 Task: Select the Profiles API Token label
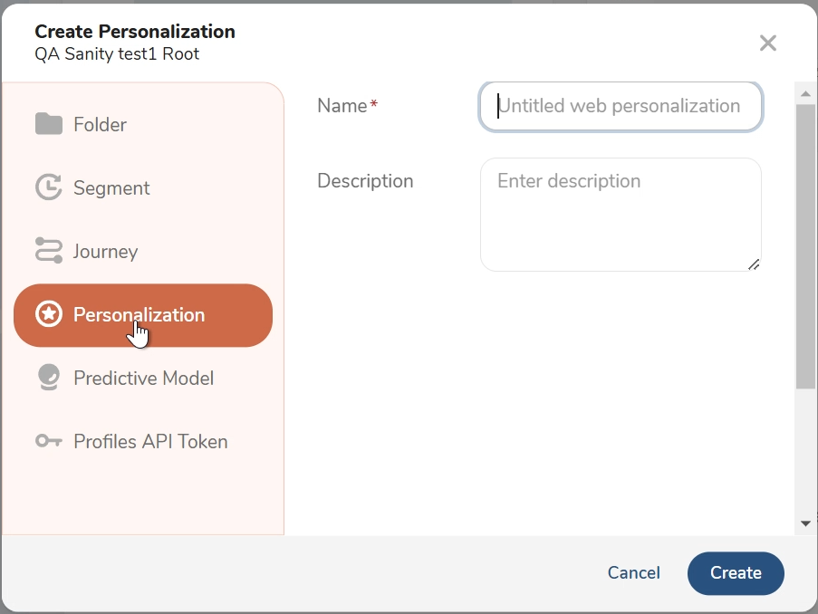[x=150, y=442]
